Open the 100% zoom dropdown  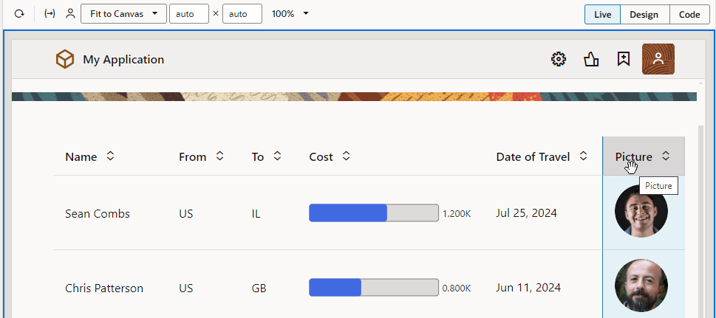290,14
